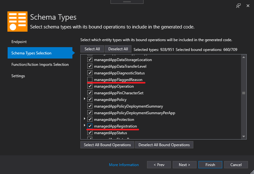Viewport: 254px width, 174px height.
Task: Cancel the wizard
Action: click(x=236, y=165)
